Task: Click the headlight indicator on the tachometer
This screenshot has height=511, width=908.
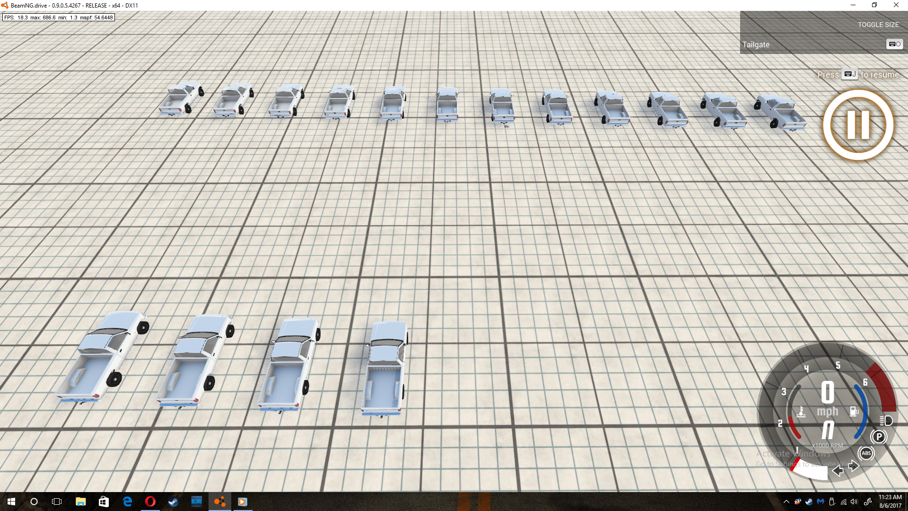Action: click(x=886, y=421)
